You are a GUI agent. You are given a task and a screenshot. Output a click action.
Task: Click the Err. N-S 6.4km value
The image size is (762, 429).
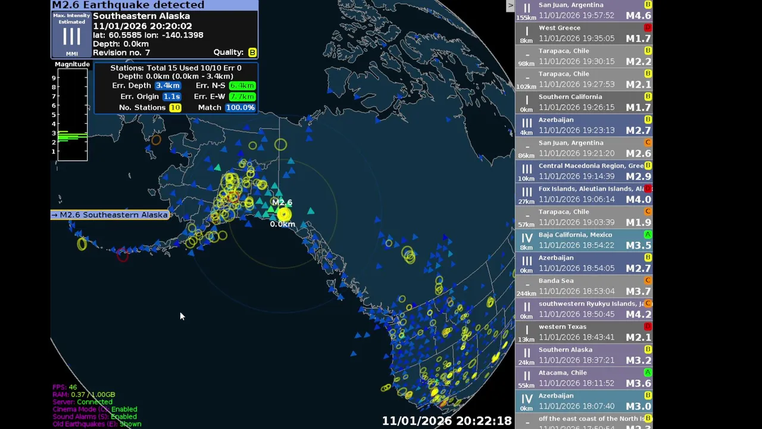point(242,86)
